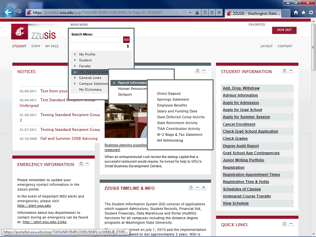Minimize the Emergency Information pagelet

(87, 164)
